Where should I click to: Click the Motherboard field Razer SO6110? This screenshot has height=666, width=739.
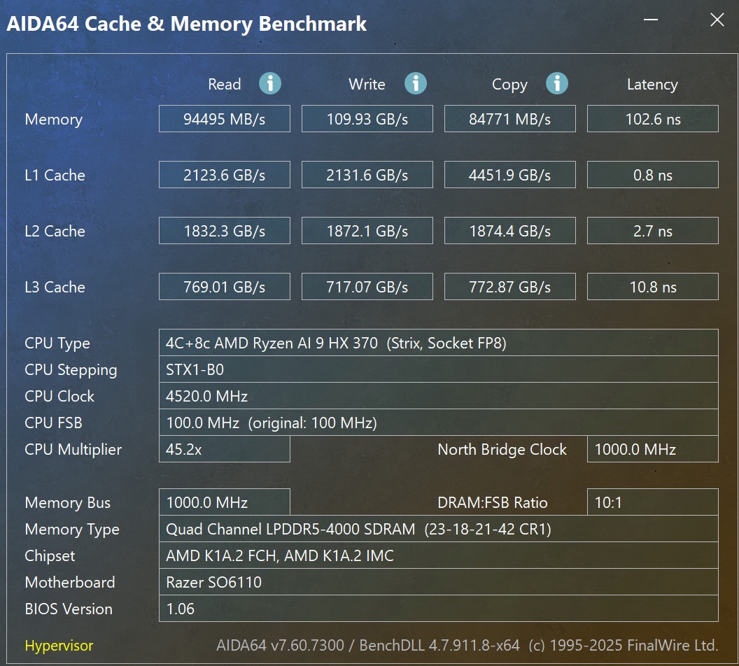point(439,582)
